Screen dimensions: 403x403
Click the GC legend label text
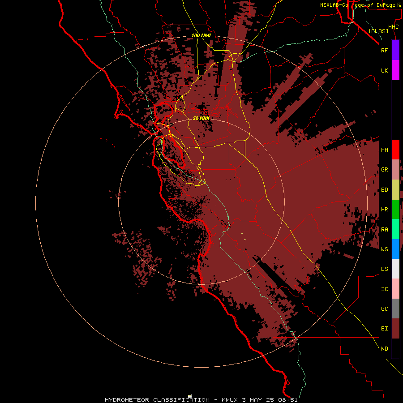[384, 309]
